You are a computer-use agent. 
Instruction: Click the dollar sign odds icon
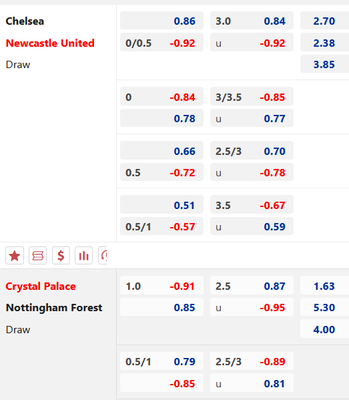coord(61,255)
